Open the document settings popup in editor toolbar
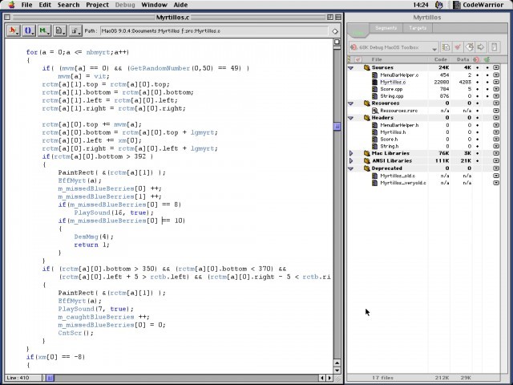This screenshot has width=513, height=385. [x=60, y=30]
